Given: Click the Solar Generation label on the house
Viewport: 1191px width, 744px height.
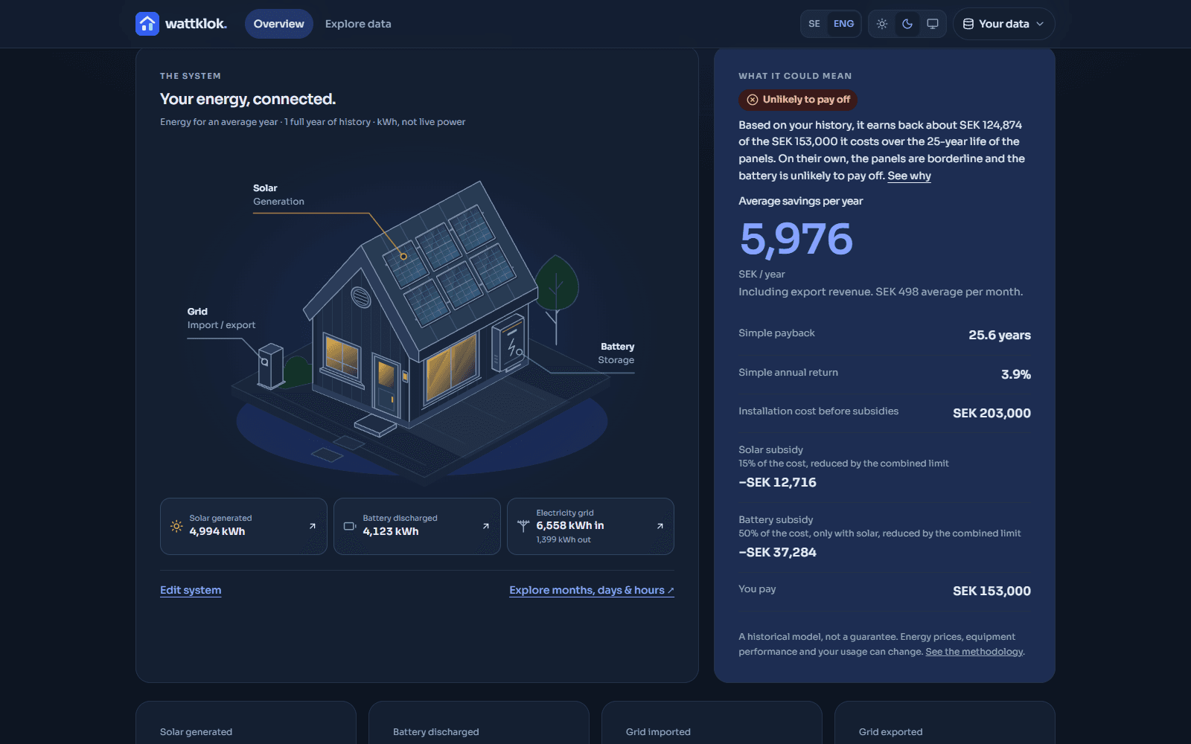Looking at the screenshot, I should tap(278, 195).
